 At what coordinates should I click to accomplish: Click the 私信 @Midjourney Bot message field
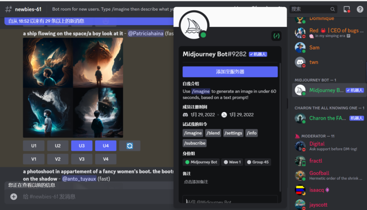point(230,202)
